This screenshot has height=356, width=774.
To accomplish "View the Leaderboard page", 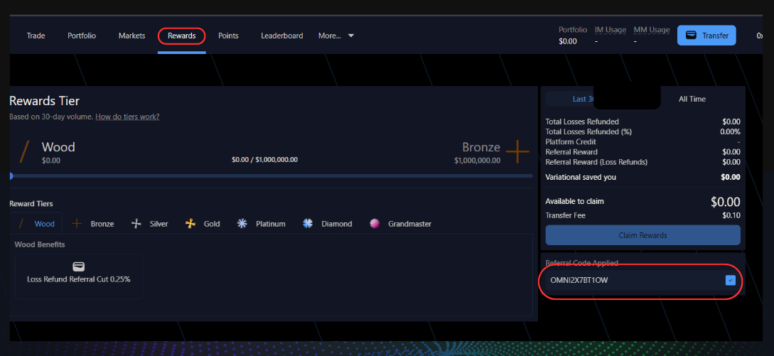I will point(282,36).
